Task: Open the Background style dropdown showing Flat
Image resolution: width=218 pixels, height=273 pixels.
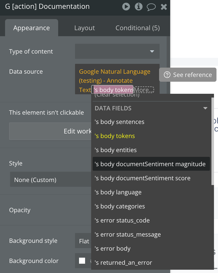Action: [83, 241]
